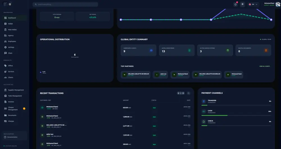This screenshot has height=149, width=281.
Task: Click icon of the 200.00 MAD transaction
Action: 42,144
